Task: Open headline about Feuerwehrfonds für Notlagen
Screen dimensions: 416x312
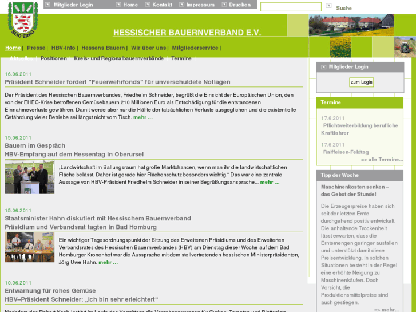Action: [117, 82]
